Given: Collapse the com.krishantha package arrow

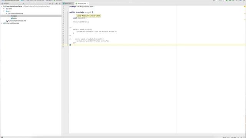Looking at the screenshot, I should [x=7, y=14].
